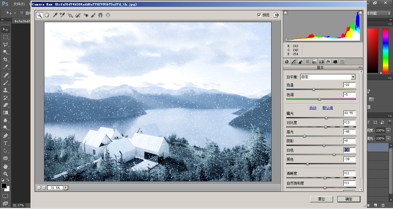393x209 pixels.
Task: Toggle highlight clipping warning in histogram
Action: 360,13
